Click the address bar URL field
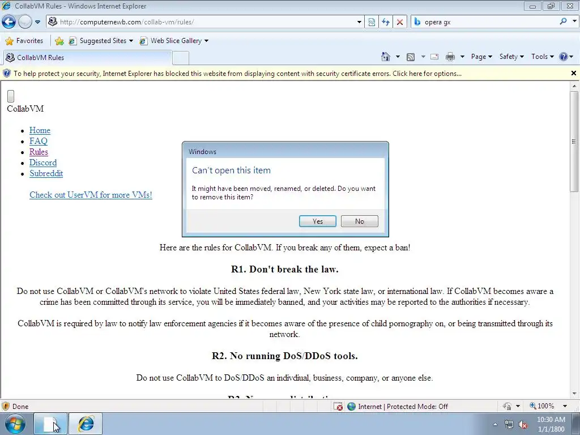The width and height of the screenshot is (580, 435). (205, 22)
